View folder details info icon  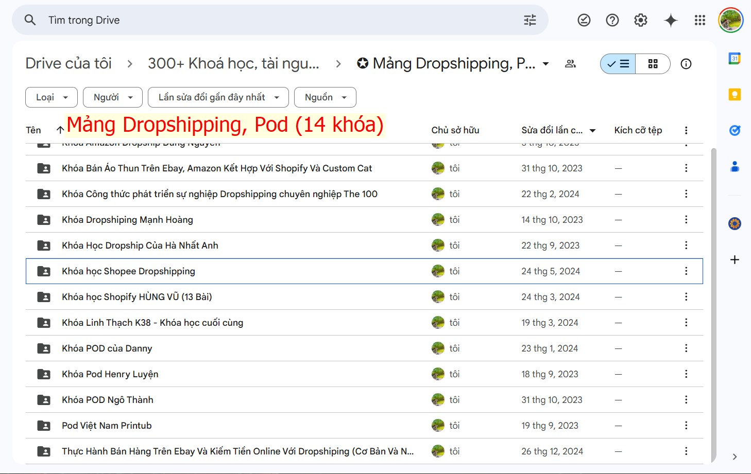tap(686, 64)
